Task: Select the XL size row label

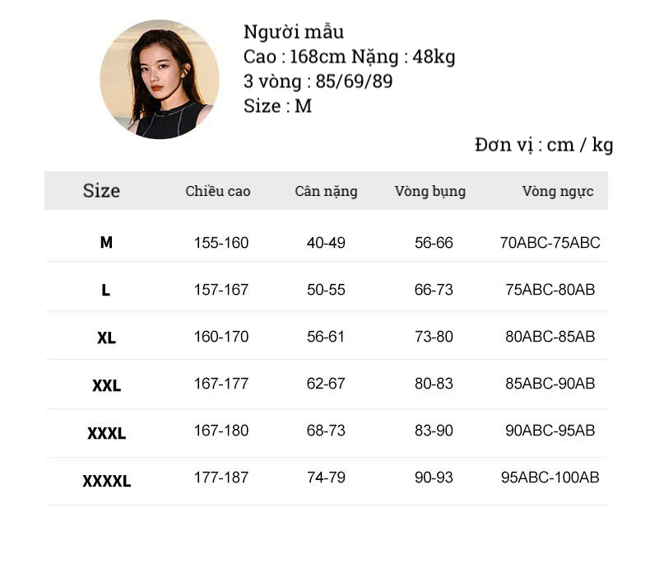Action: pos(106,338)
